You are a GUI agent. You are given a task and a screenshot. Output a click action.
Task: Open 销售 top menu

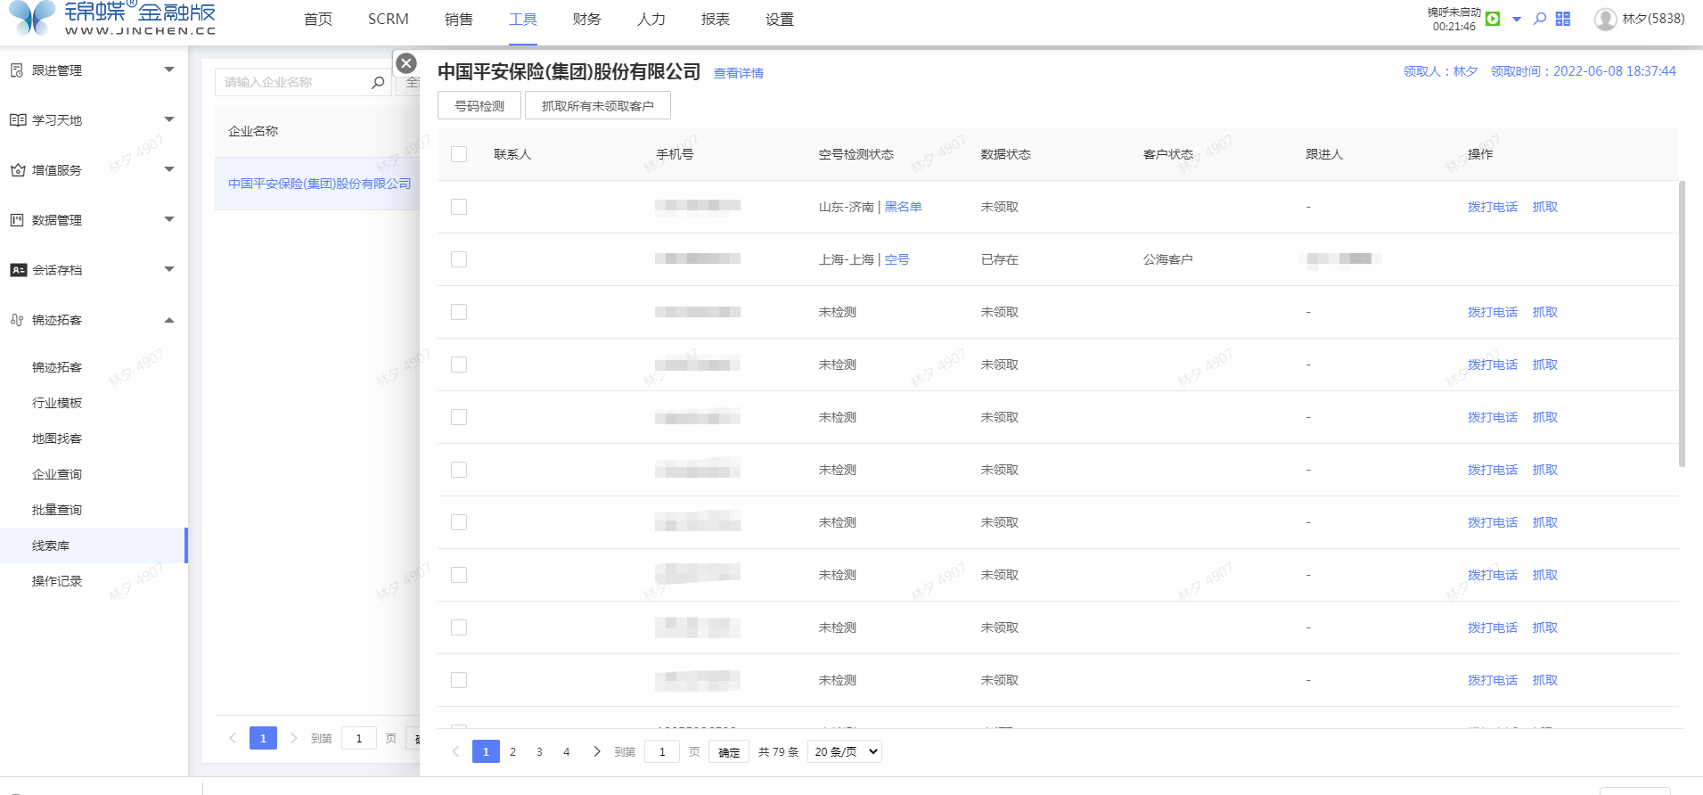(459, 19)
